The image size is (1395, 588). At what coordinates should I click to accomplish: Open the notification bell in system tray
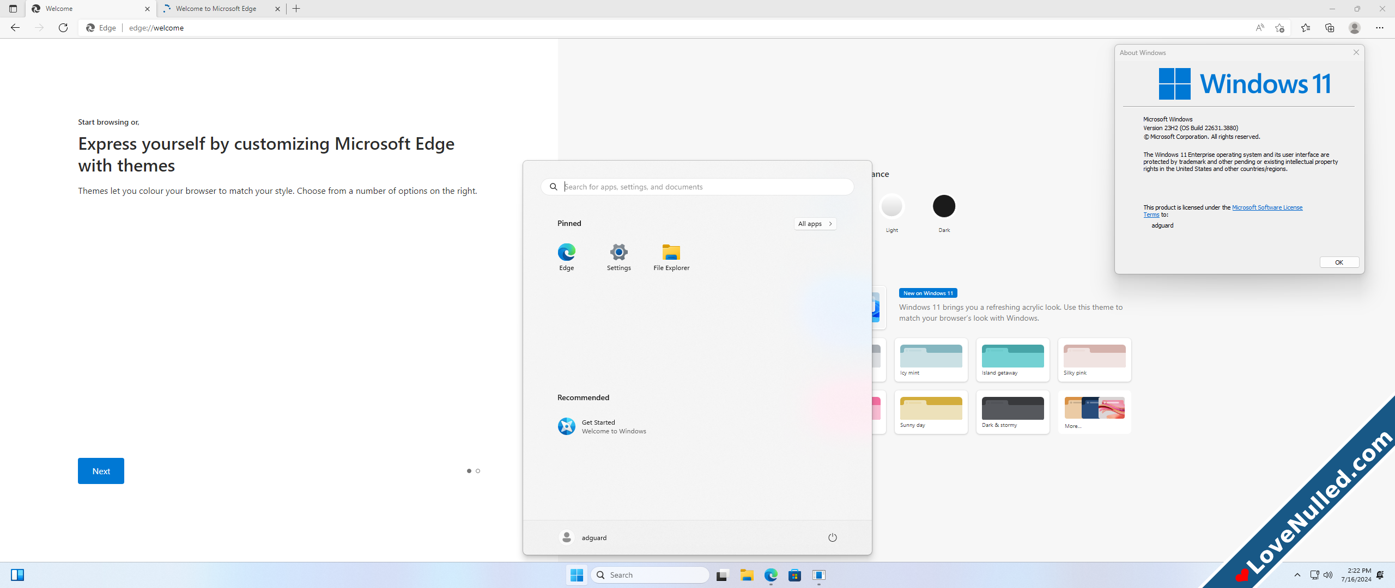(1380, 575)
